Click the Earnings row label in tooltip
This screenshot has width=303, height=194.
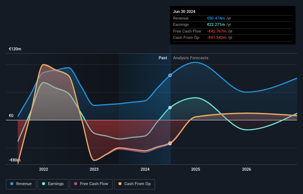point(181,24)
